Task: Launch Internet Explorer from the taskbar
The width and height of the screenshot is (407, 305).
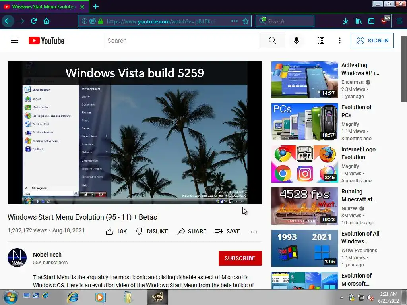Action: click(73, 297)
